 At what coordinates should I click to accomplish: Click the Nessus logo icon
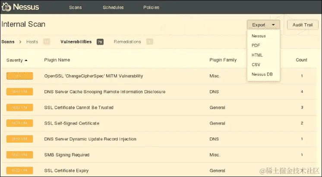pyautogui.click(x=6, y=7)
